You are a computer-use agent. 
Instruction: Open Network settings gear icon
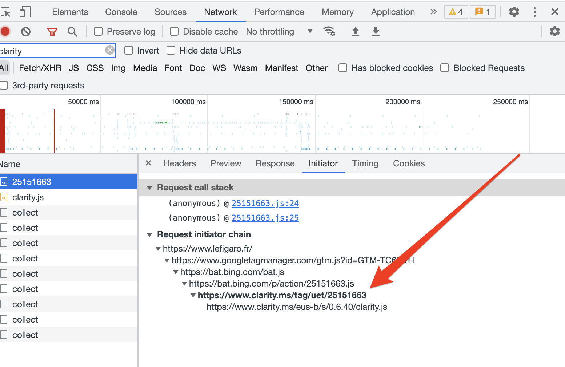point(555,31)
